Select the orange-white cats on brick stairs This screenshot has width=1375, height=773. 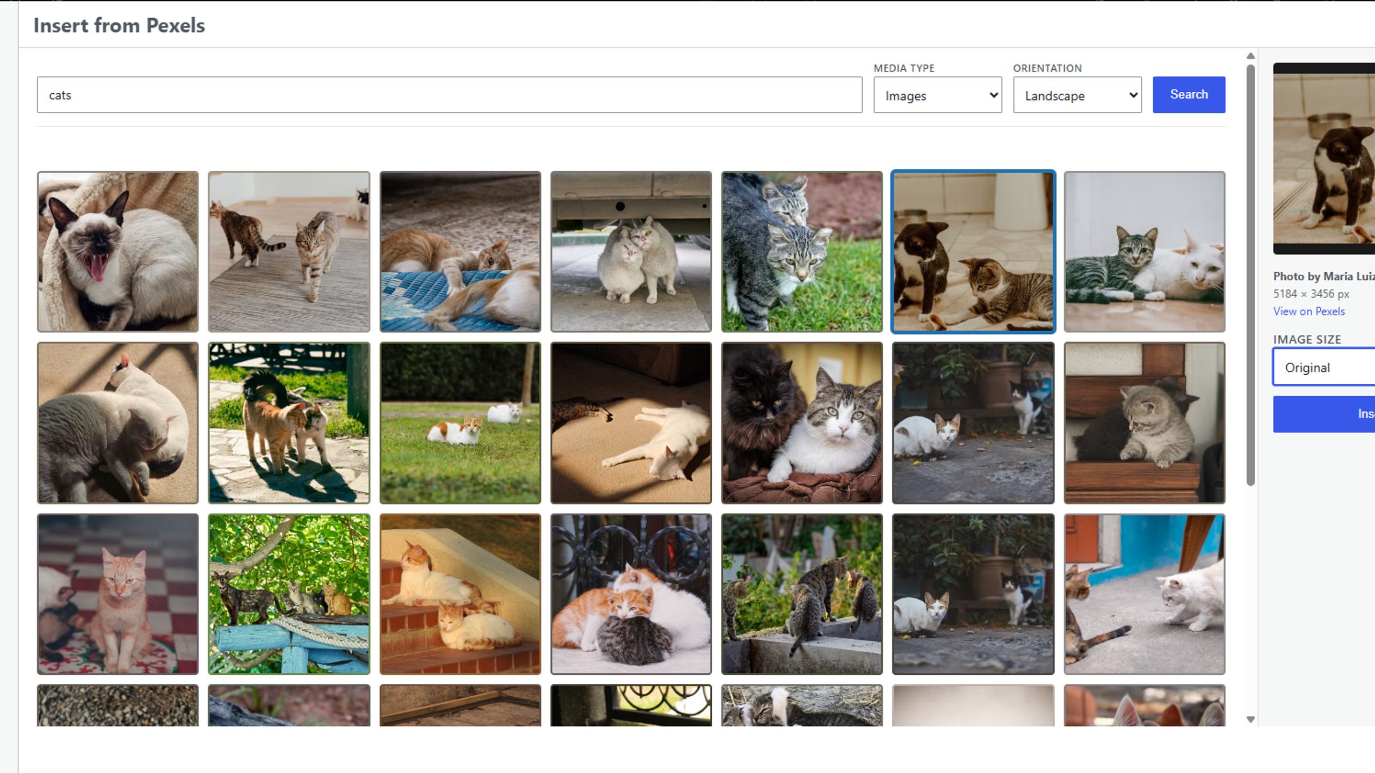tap(460, 594)
